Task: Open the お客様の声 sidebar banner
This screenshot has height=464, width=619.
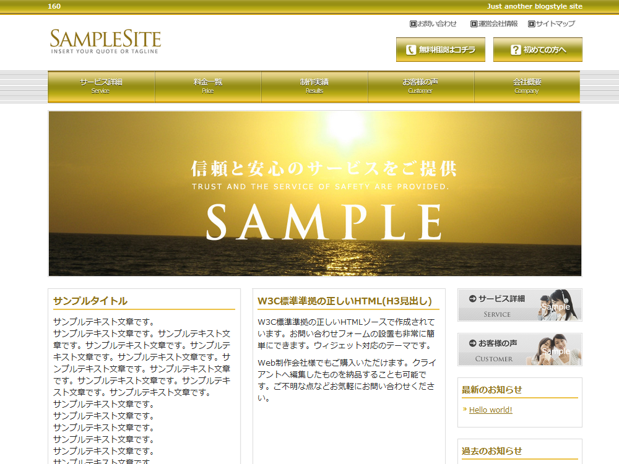Action: (520, 350)
